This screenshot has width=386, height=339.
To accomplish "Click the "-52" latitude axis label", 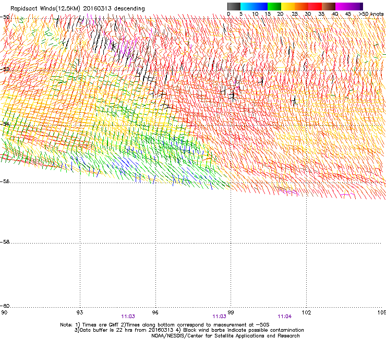I will click(x=5, y=69).
